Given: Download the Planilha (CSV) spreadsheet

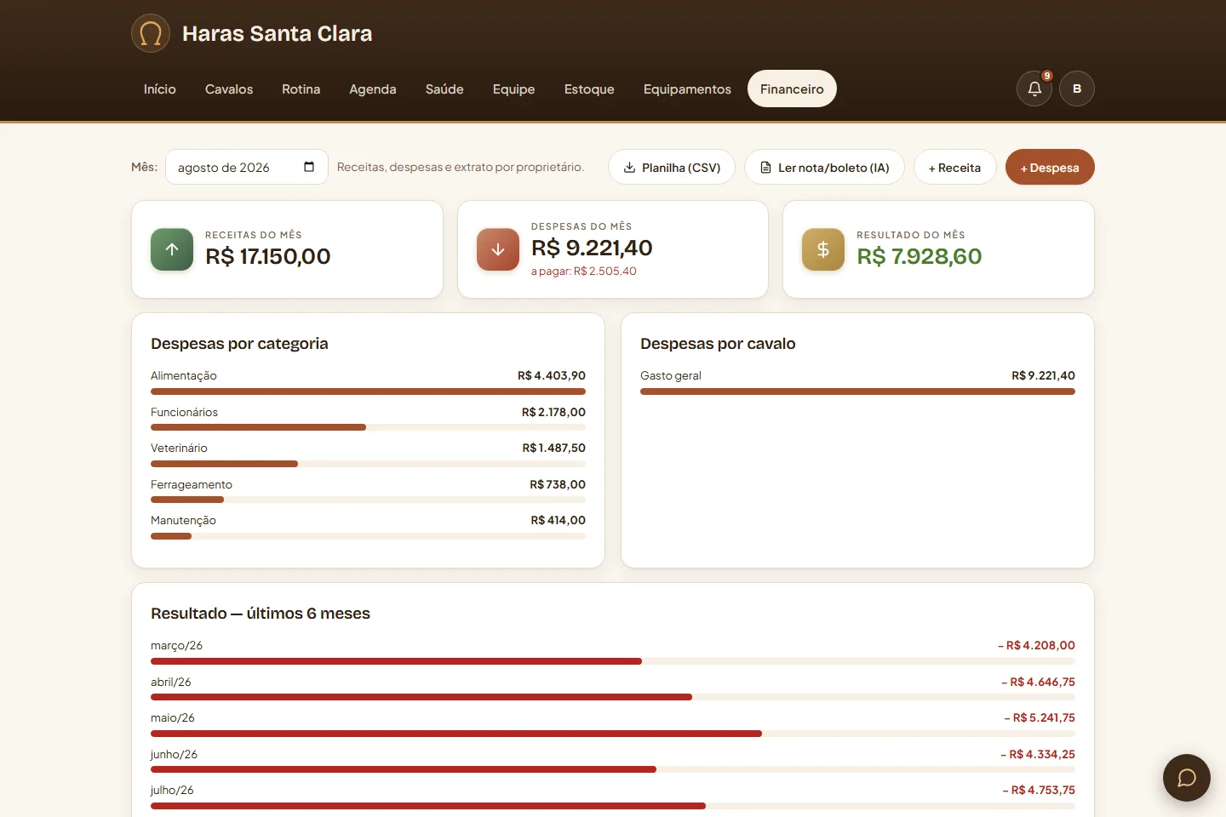Looking at the screenshot, I should point(672,167).
